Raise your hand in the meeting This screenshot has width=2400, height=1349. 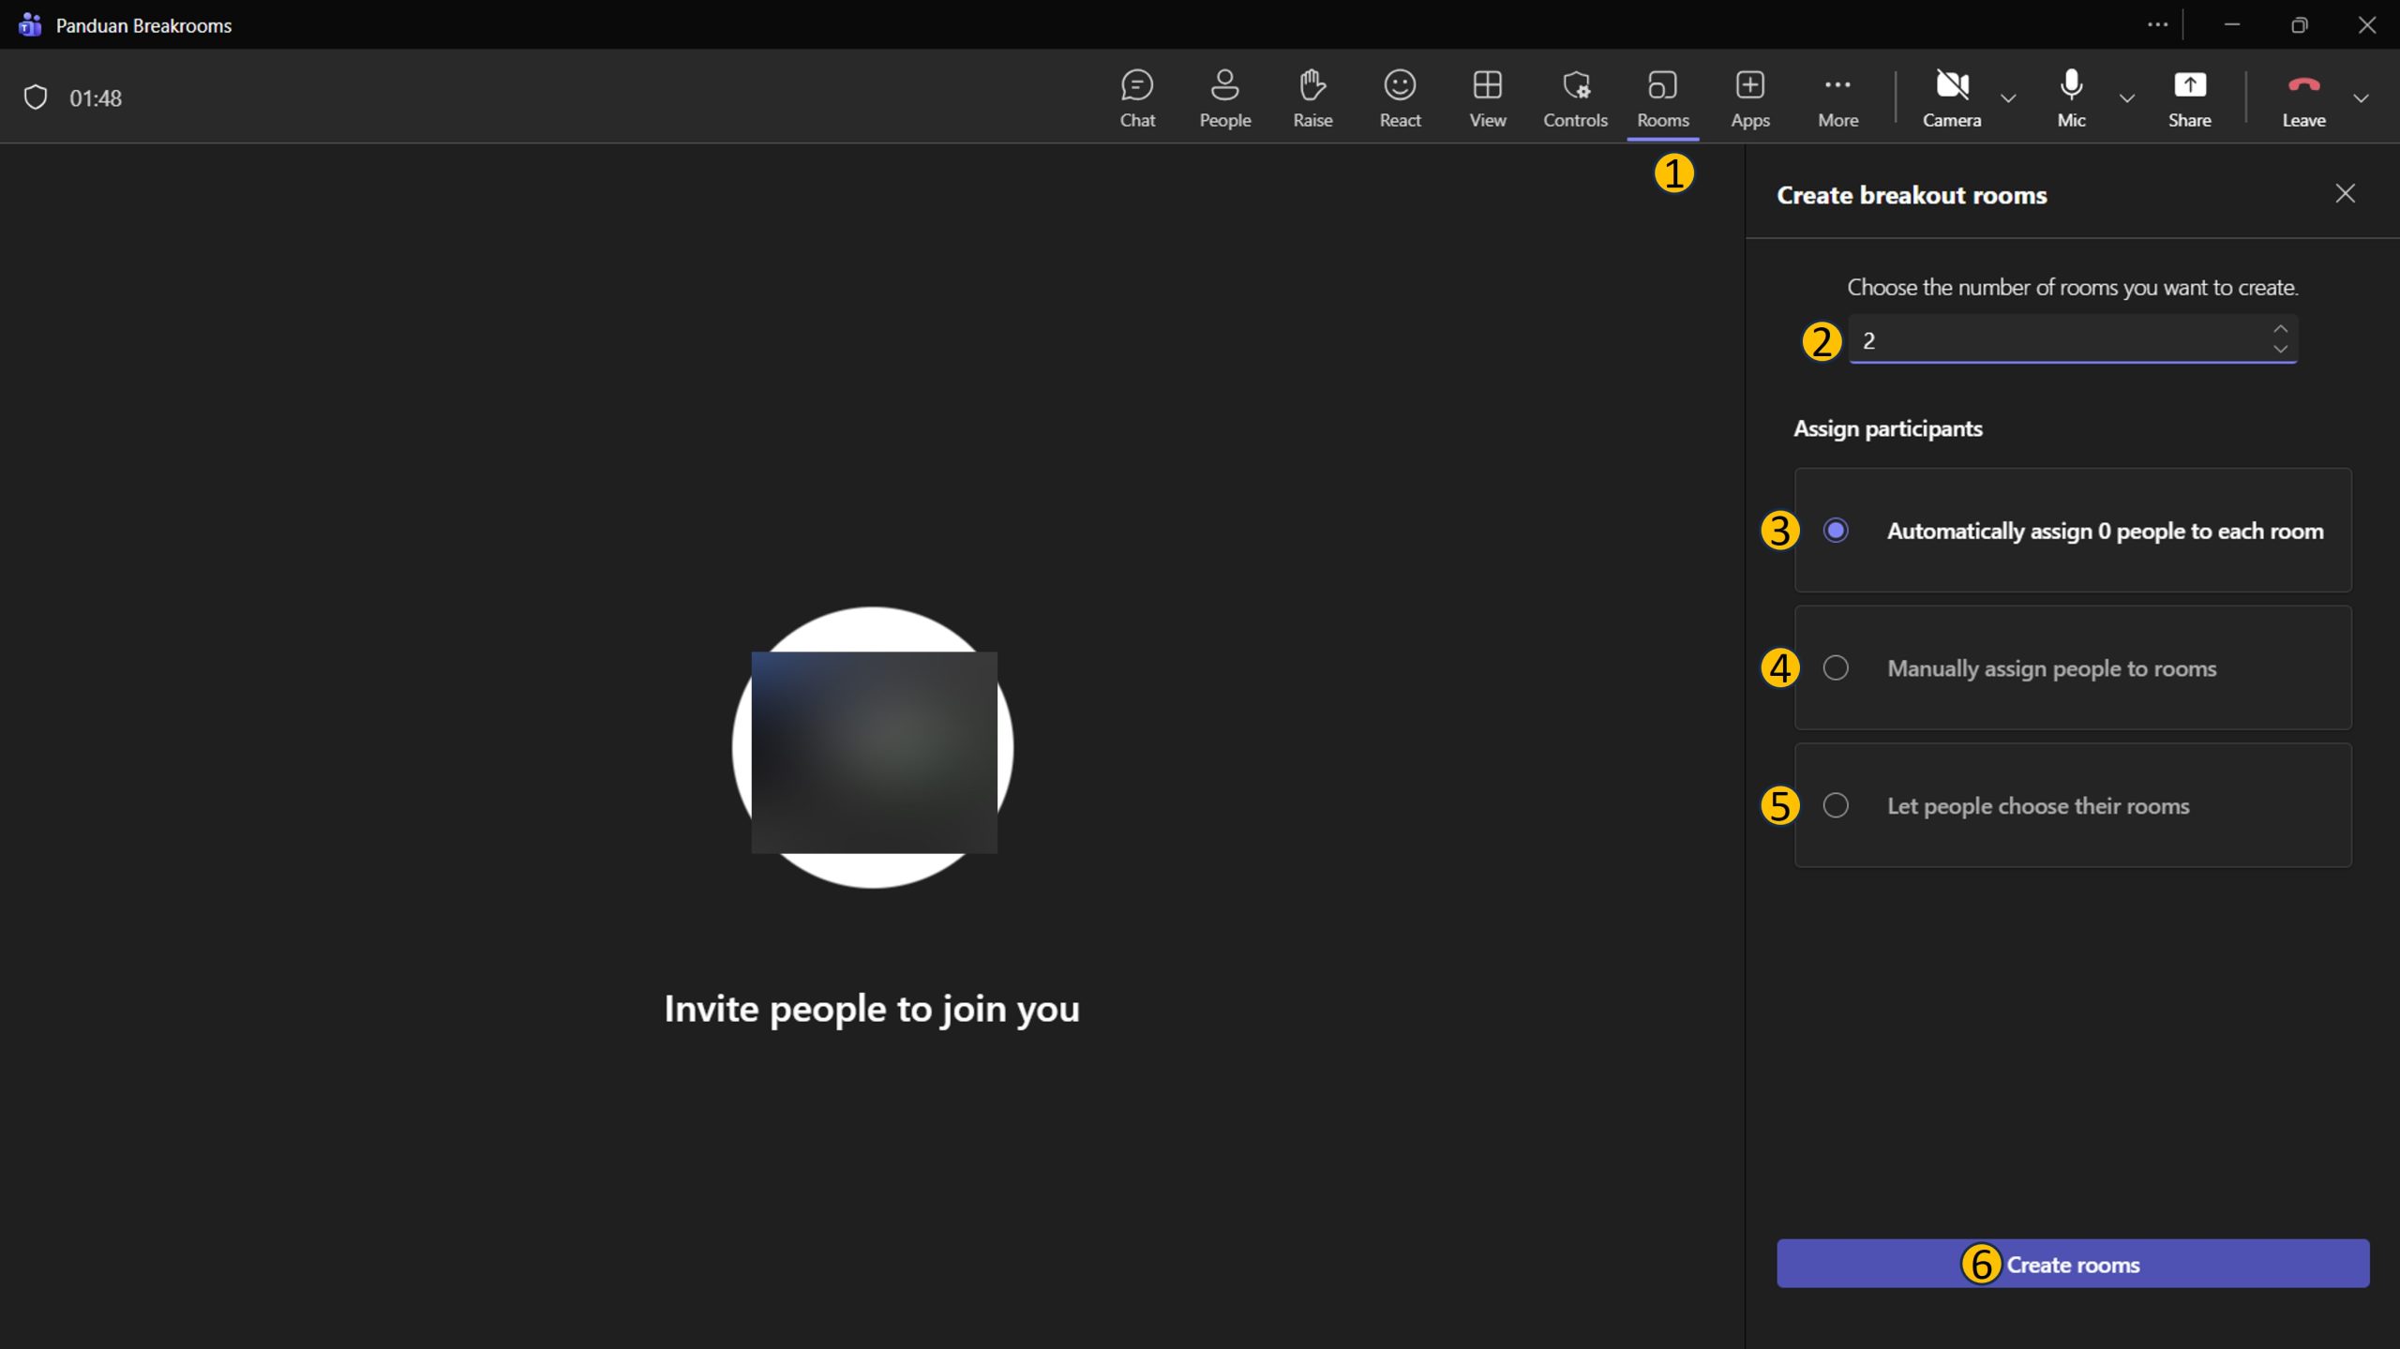click(1312, 97)
